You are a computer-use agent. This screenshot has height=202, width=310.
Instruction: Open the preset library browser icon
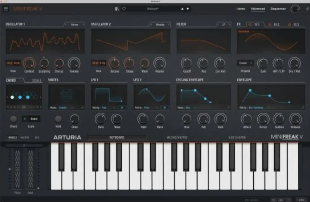click(117, 9)
